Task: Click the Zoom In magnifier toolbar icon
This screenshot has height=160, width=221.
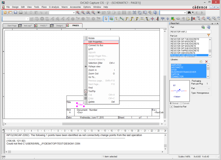Action: pyautogui.click(x=78, y=12)
